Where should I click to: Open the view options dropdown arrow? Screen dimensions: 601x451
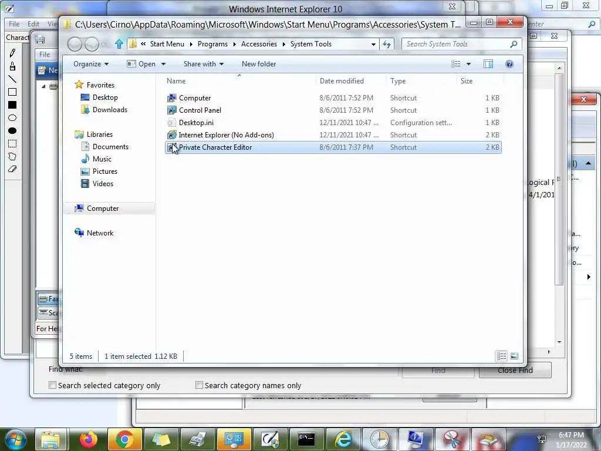pyautogui.click(x=468, y=64)
